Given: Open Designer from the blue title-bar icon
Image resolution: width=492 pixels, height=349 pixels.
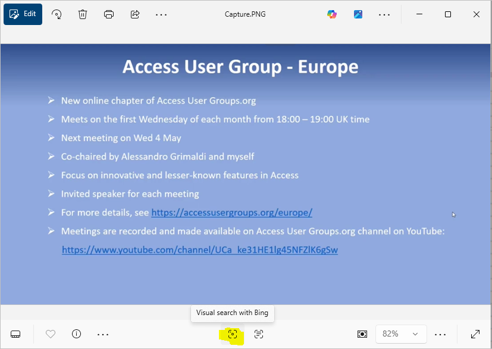Looking at the screenshot, I should coord(358,14).
